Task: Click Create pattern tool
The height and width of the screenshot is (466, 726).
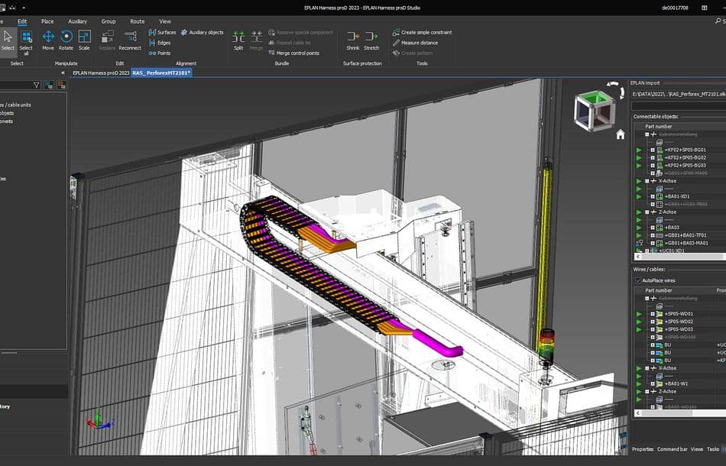Action: 413,53
